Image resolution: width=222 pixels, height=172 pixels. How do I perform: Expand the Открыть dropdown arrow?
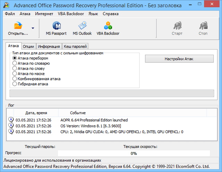(33, 28)
